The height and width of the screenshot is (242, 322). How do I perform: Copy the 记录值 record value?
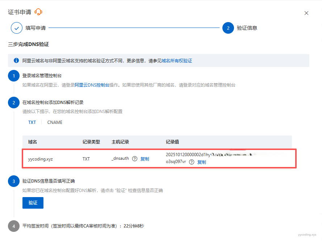(202, 162)
